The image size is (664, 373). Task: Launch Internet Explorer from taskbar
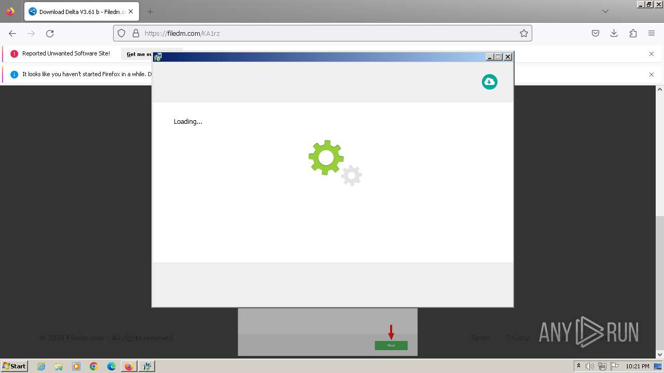41,366
